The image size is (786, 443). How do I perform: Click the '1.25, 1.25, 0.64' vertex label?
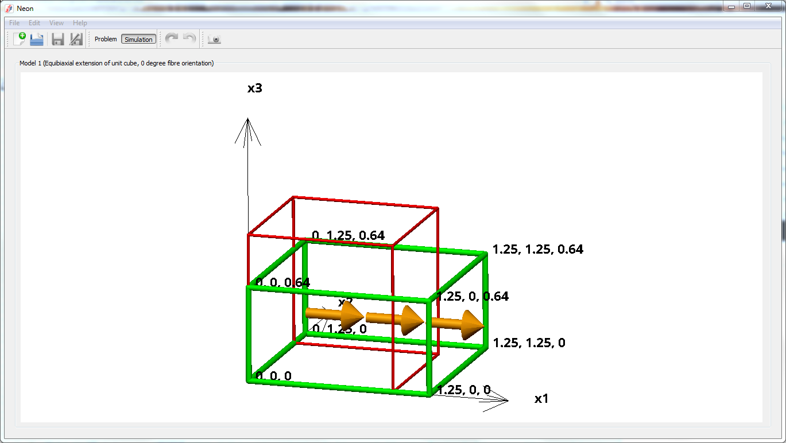pos(538,249)
